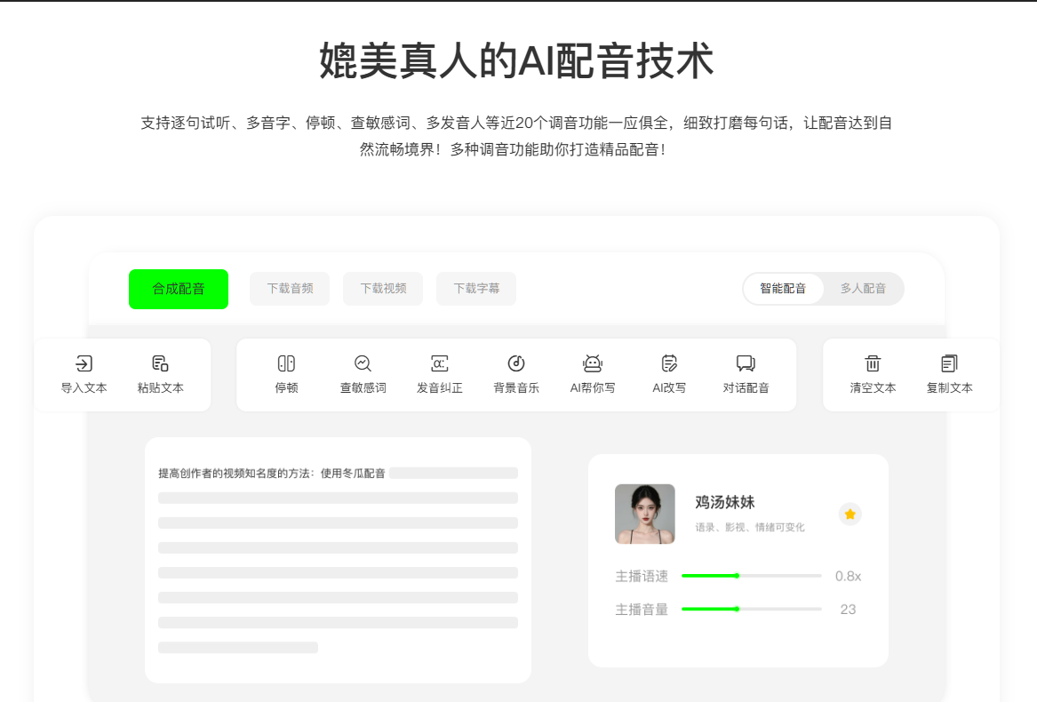Click the 下载视频 button

coord(383,289)
